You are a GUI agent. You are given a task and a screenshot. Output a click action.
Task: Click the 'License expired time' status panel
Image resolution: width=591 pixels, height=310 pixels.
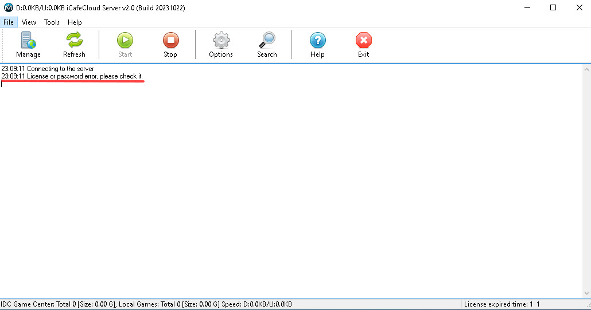pos(502,304)
